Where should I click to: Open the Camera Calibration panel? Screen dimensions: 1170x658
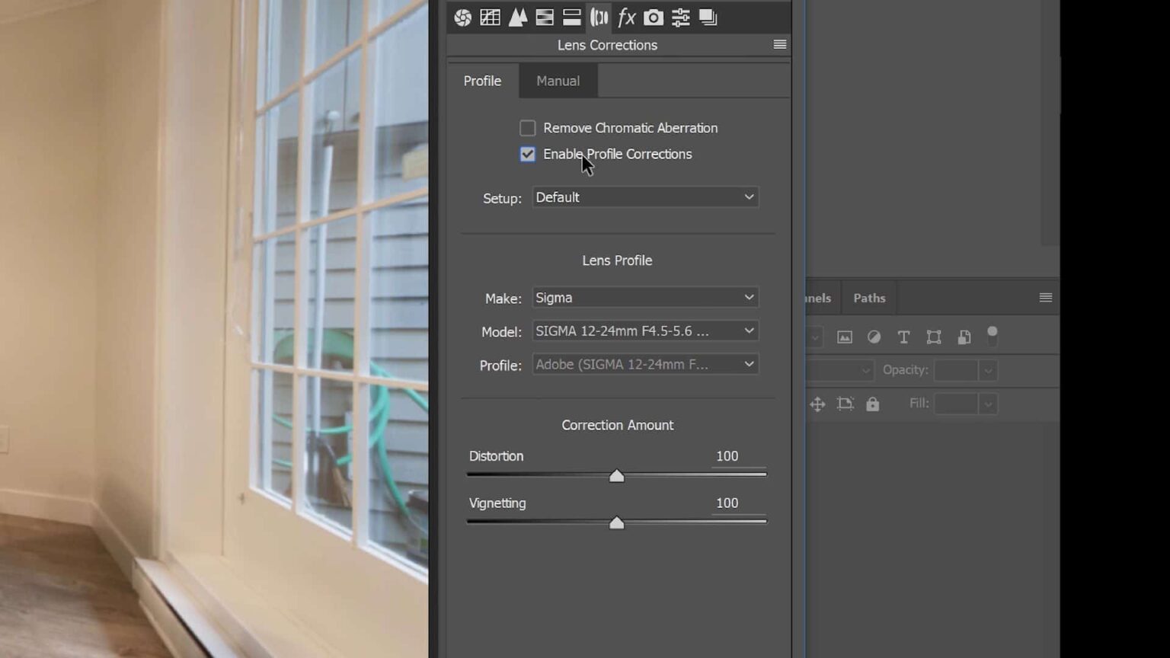[653, 17]
